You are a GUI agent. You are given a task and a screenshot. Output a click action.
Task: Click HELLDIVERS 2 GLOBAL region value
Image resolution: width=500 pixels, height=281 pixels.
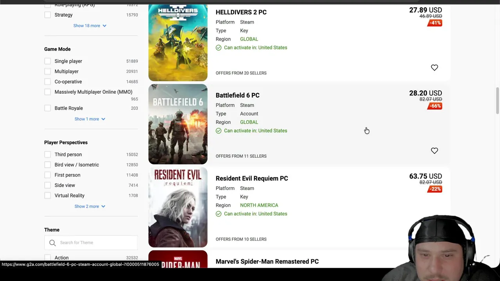pos(249,39)
